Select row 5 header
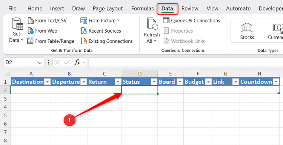This screenshot has height=145, width=283. click(5, 115)
